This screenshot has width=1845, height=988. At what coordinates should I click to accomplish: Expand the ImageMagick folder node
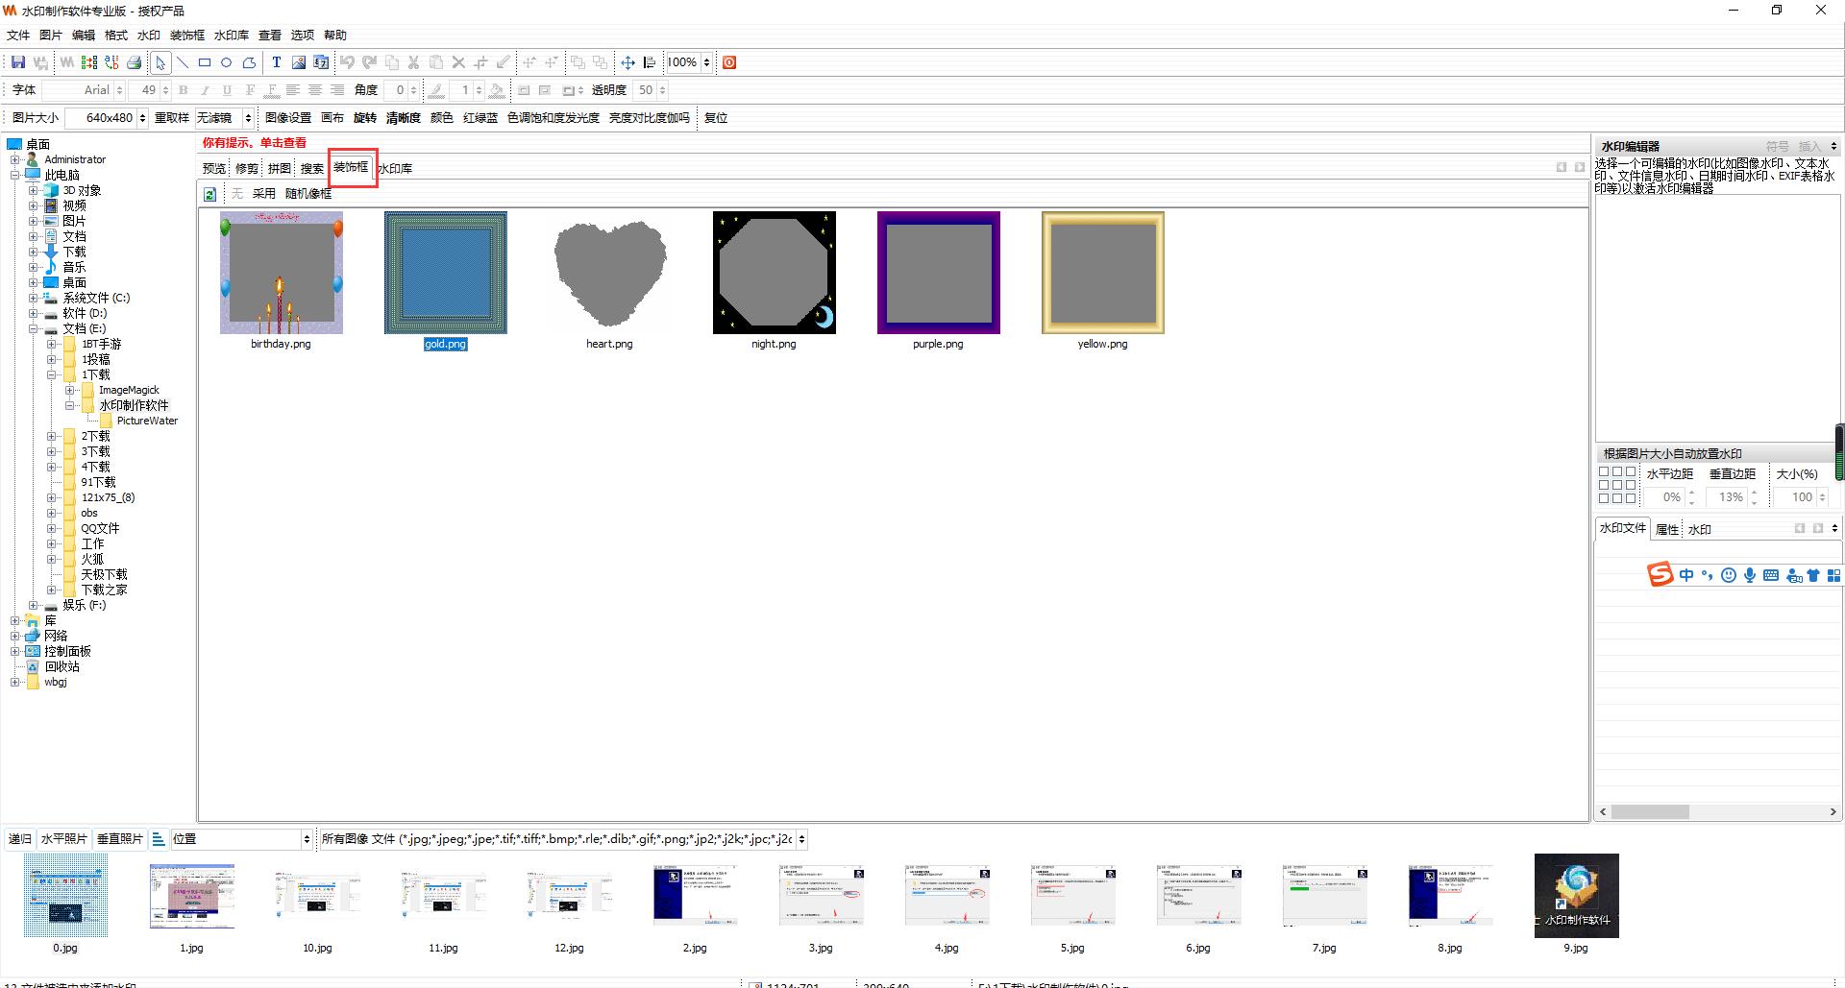point(70,390)
